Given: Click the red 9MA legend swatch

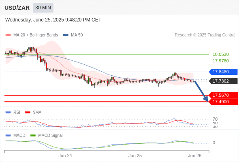Looking at the screenshot, I should click(28, 113).
